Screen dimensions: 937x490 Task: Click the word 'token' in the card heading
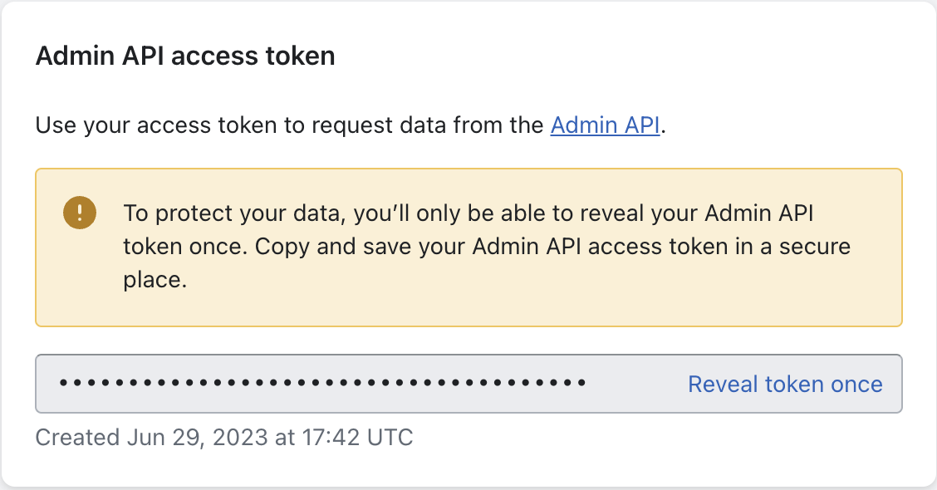300,56
